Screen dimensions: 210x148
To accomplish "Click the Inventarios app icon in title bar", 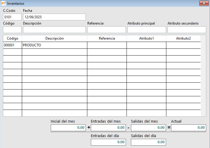I will [x=4, y=4].
